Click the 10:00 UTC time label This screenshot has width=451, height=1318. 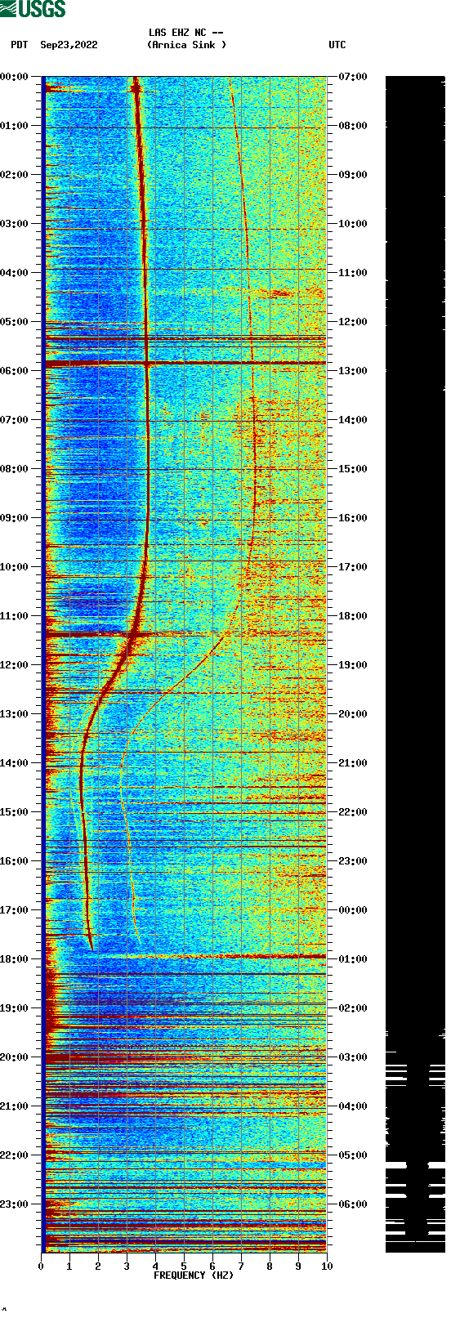[x=353, y=224]
